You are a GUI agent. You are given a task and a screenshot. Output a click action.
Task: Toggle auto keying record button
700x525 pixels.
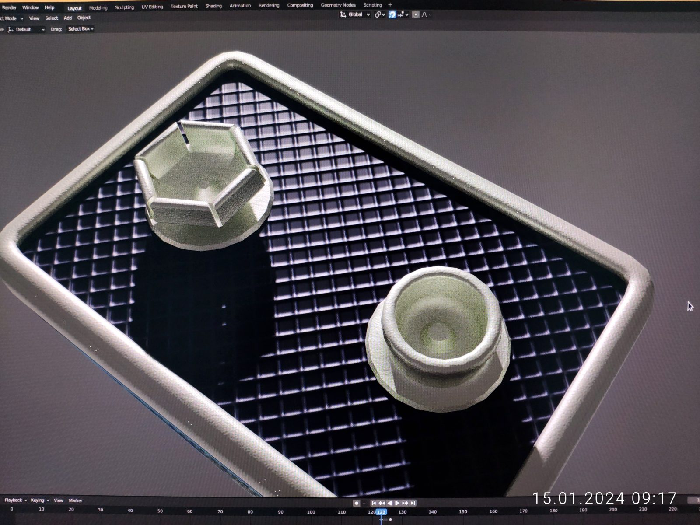pos(357,503)
